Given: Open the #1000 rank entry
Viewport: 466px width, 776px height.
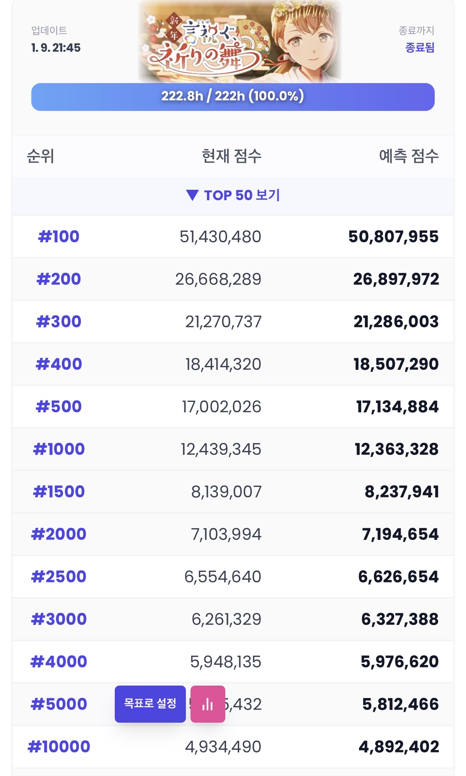Looking at the screenshot, I should point(233,449).
